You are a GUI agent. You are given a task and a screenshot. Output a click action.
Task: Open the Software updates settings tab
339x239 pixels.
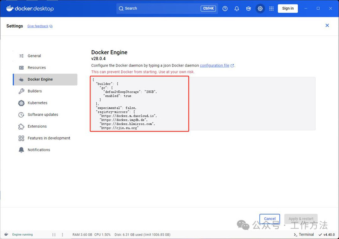45,115
